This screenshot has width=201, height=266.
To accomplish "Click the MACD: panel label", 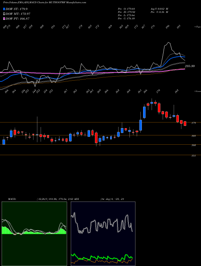I will click(x=12, y=199).
